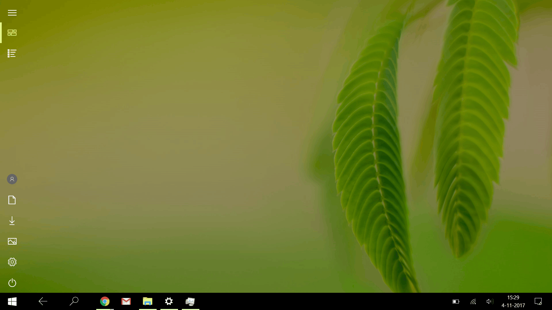Viewport: 552px width, 310px height.
Task: Launch Google Chrome from taskbar
Action: tap(105, 301)
